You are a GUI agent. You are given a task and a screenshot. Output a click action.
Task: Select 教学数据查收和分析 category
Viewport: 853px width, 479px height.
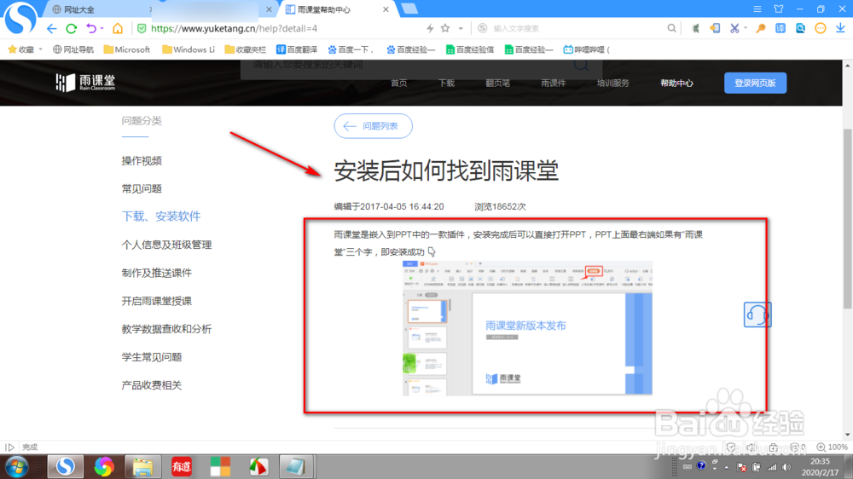[x=166, y=329]
